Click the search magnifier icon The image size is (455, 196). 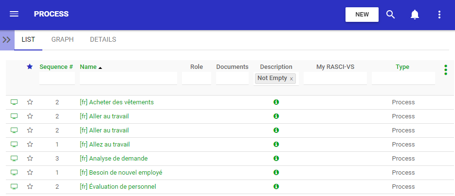[390, 14]
